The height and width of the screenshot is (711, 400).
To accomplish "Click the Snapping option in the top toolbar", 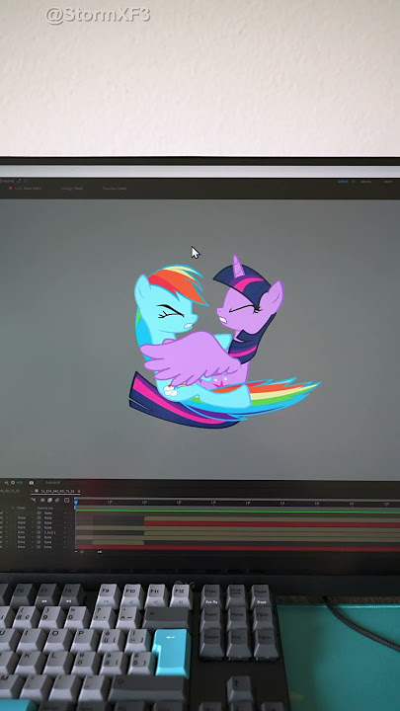I will coord(7,181).
